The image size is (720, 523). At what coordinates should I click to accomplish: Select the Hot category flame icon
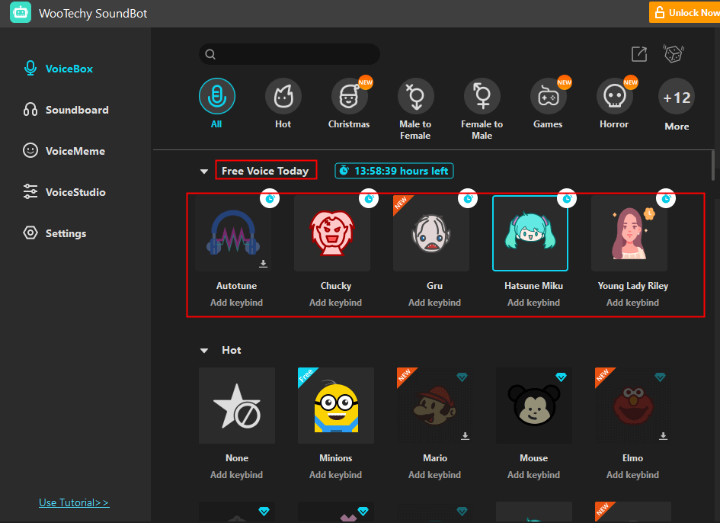click(x=283, y=97)
